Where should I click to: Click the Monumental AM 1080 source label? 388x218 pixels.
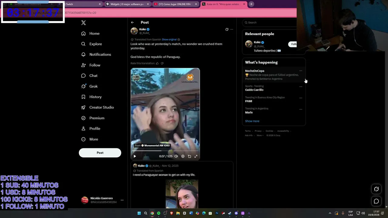[x=152, y=146]
